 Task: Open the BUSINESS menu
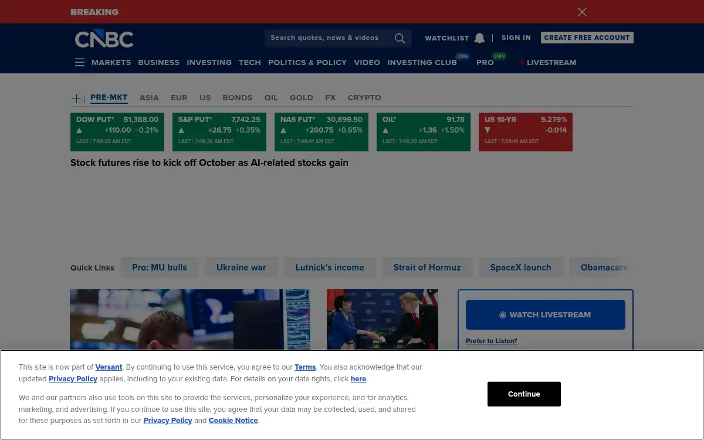[159, 62]
